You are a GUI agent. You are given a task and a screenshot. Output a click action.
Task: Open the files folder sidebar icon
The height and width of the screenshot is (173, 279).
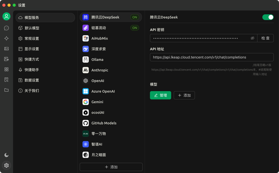[x=6, y=90]
